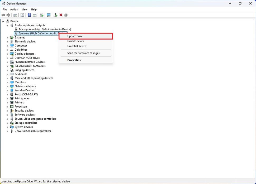Click the Disable device down-arrow icon

66,15
